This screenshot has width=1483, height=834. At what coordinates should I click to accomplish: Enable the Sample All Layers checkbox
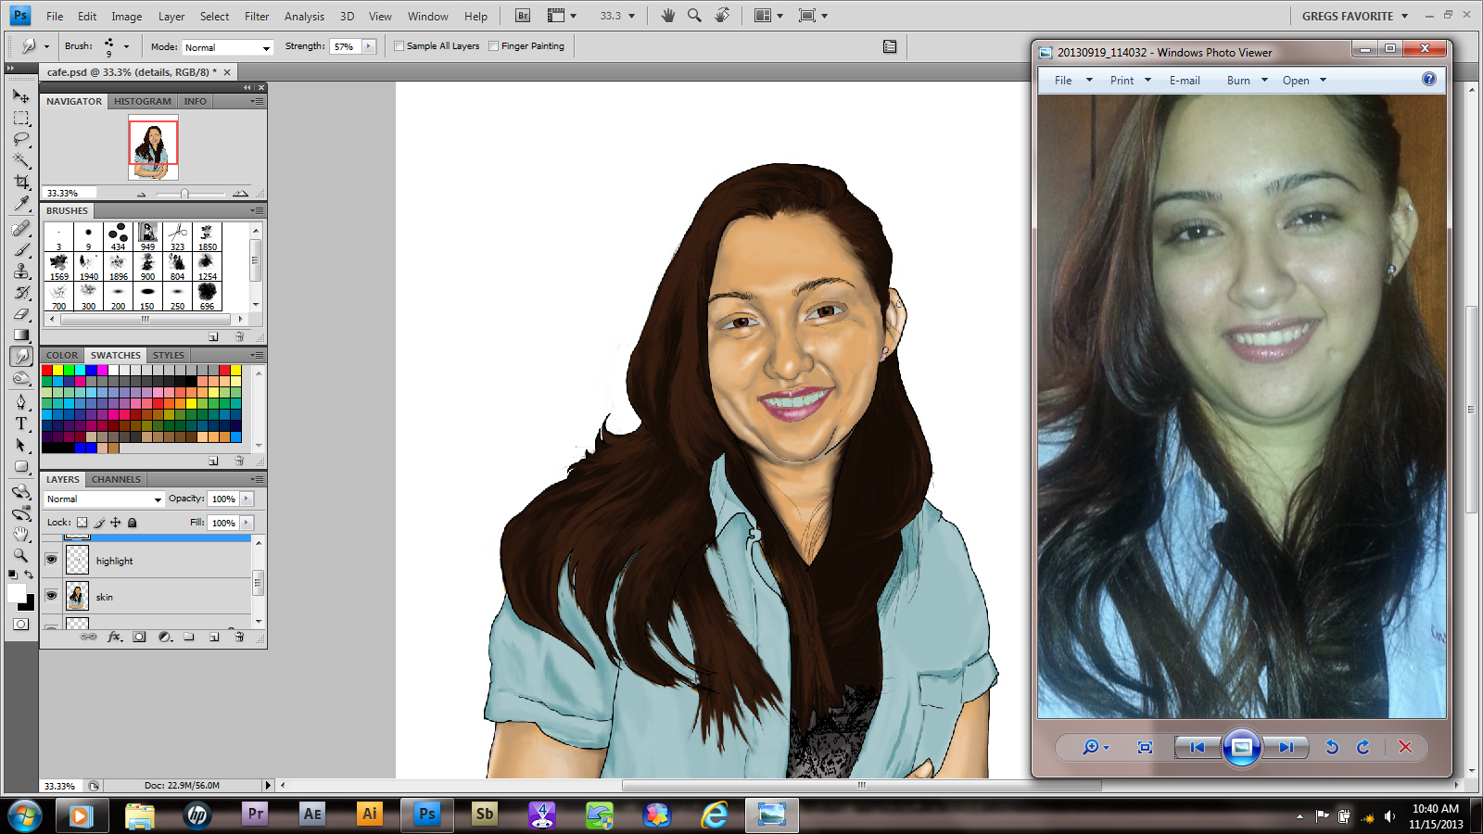pyautogui.click(x=399, y=46)
